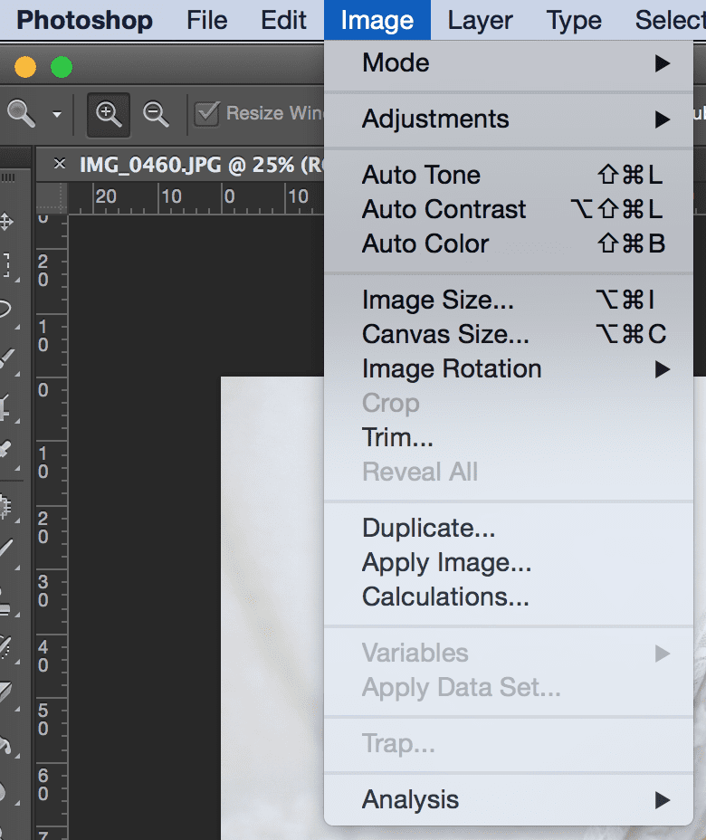Expand the Mode submenu
The height and width of the screenshot is (840, 706).
pos(509,63)
